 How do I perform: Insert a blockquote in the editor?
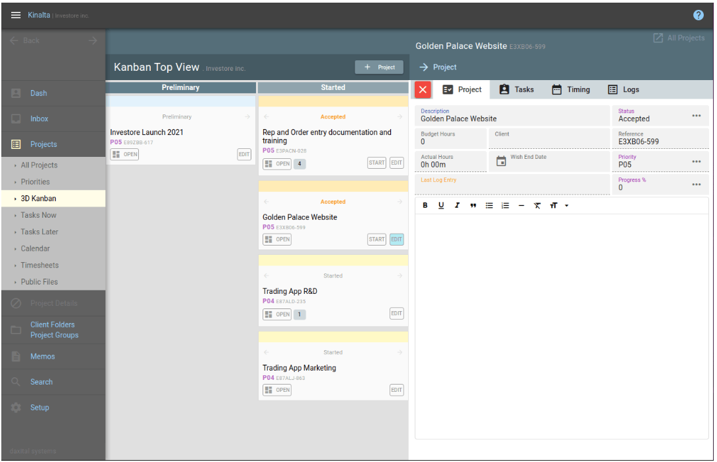click(x=473, y=205)
